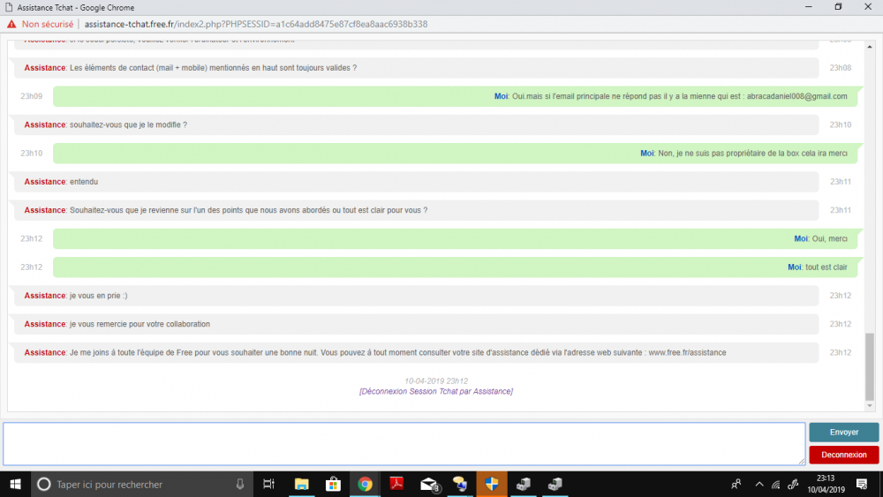
Task: Open the Mail app from the taskbar
Action: click(x=428, y=484)
